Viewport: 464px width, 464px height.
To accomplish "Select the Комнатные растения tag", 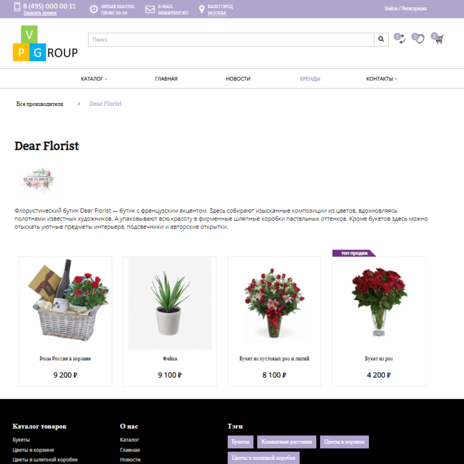I will click(287, 442).
